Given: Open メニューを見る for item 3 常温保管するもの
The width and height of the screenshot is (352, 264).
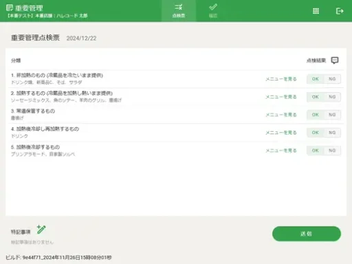Looking at the screenshot, I should point(281,115).
